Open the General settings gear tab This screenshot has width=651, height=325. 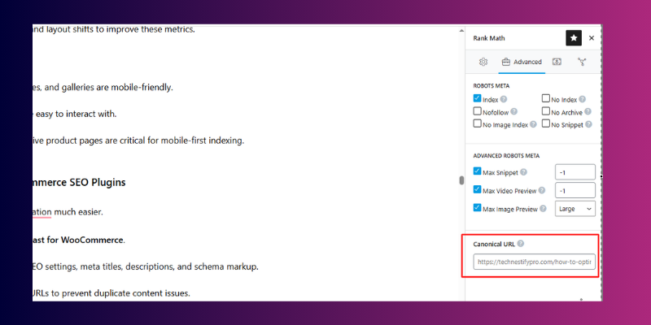(x=483, y=62)
